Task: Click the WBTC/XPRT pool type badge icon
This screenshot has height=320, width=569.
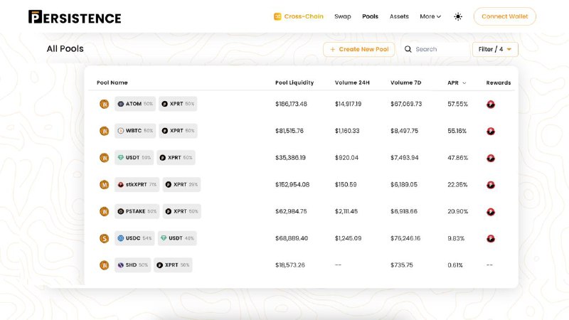Action: (x=104, y=131)
